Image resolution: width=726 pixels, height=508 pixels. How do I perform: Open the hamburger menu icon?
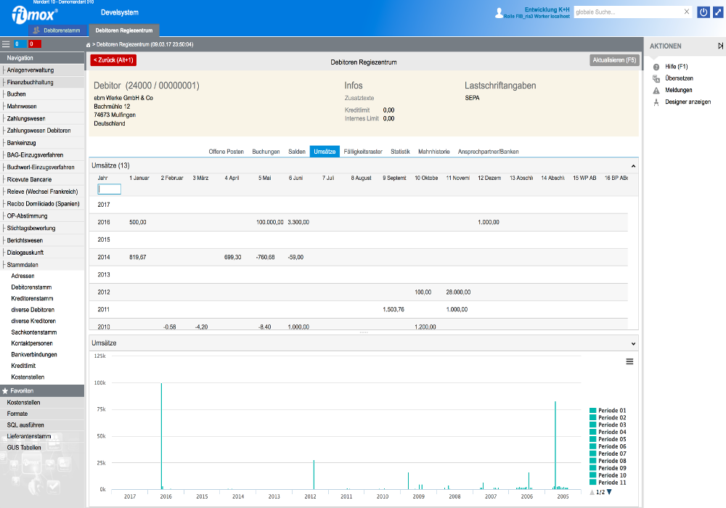[x=6, y=44]
